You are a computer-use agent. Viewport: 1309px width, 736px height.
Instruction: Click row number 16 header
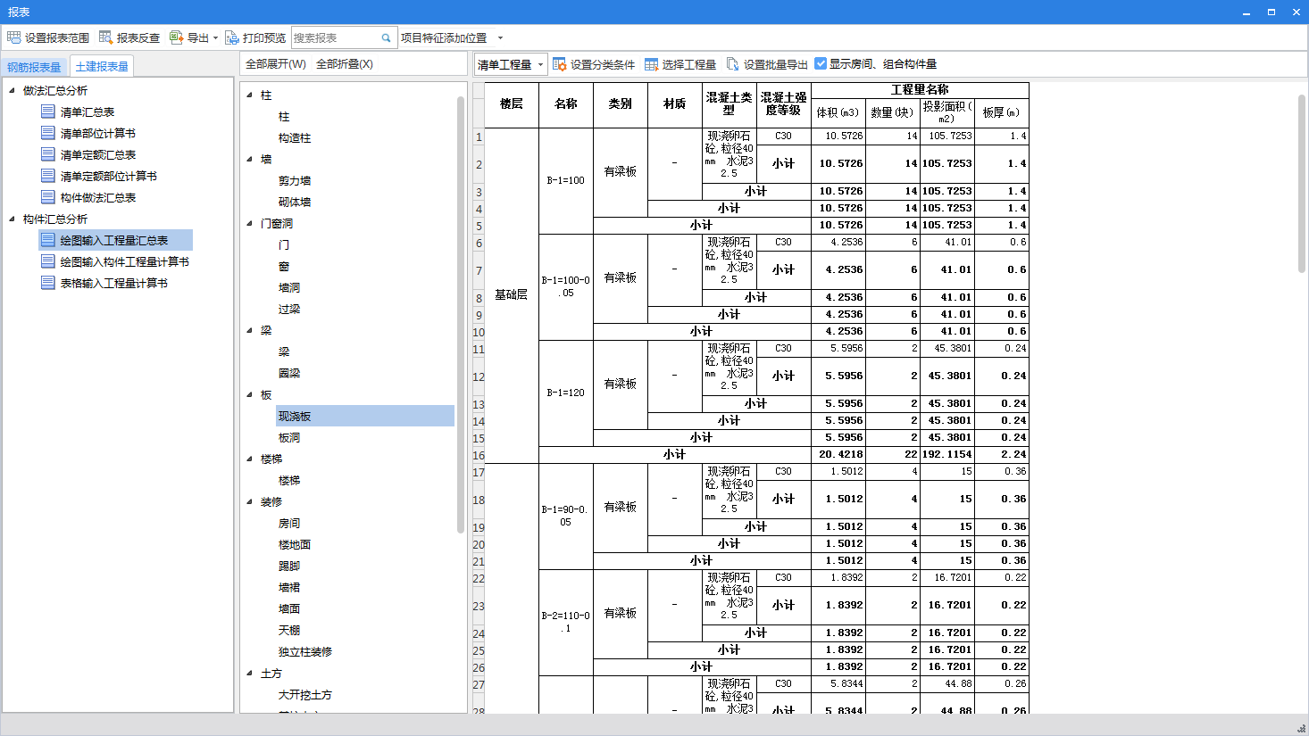[479, 455]
